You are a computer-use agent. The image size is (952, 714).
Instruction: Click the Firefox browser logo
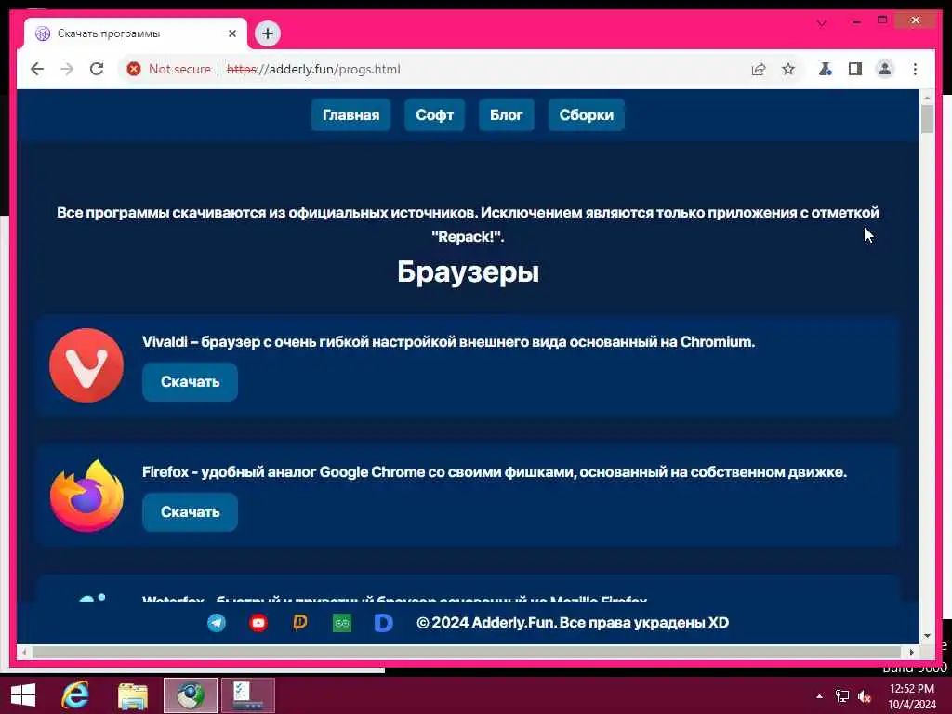click(x=86, y=496)
